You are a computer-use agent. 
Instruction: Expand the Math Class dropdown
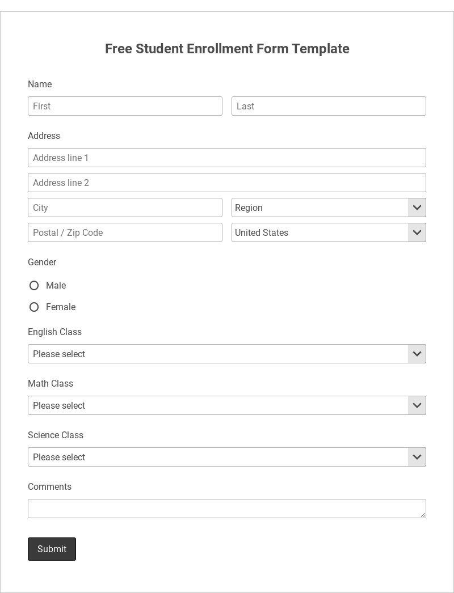tap(218, 405)
